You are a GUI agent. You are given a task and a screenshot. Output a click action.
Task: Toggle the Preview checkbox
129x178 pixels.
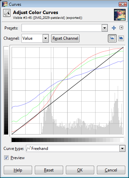(6, 158)
